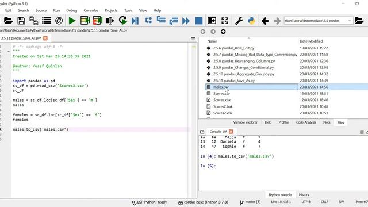Open the editor pane options hamburger menu
This screenshot has width=368, height=207.
tap(193, 39)
